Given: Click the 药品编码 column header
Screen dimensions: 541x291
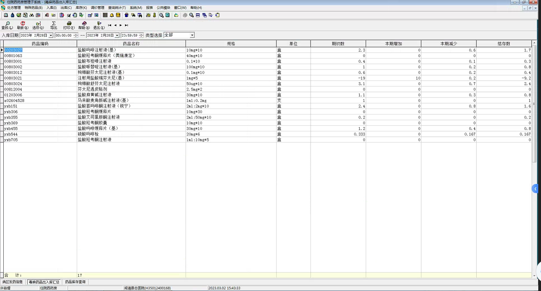Looking at the screenshot, I should coord(40,44).
